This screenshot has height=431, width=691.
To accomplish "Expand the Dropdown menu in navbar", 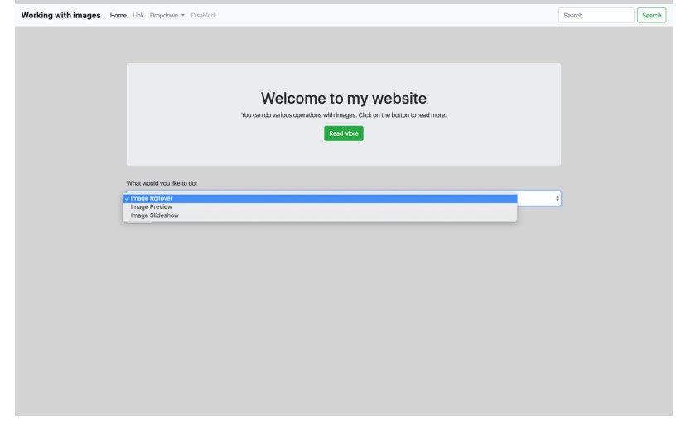I will coord(167,16).
